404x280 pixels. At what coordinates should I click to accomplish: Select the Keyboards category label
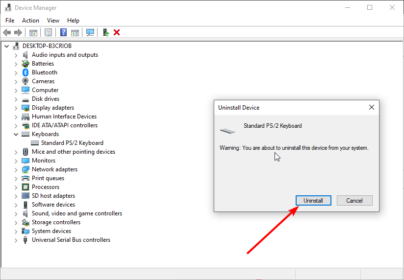(x=45, y=134)
